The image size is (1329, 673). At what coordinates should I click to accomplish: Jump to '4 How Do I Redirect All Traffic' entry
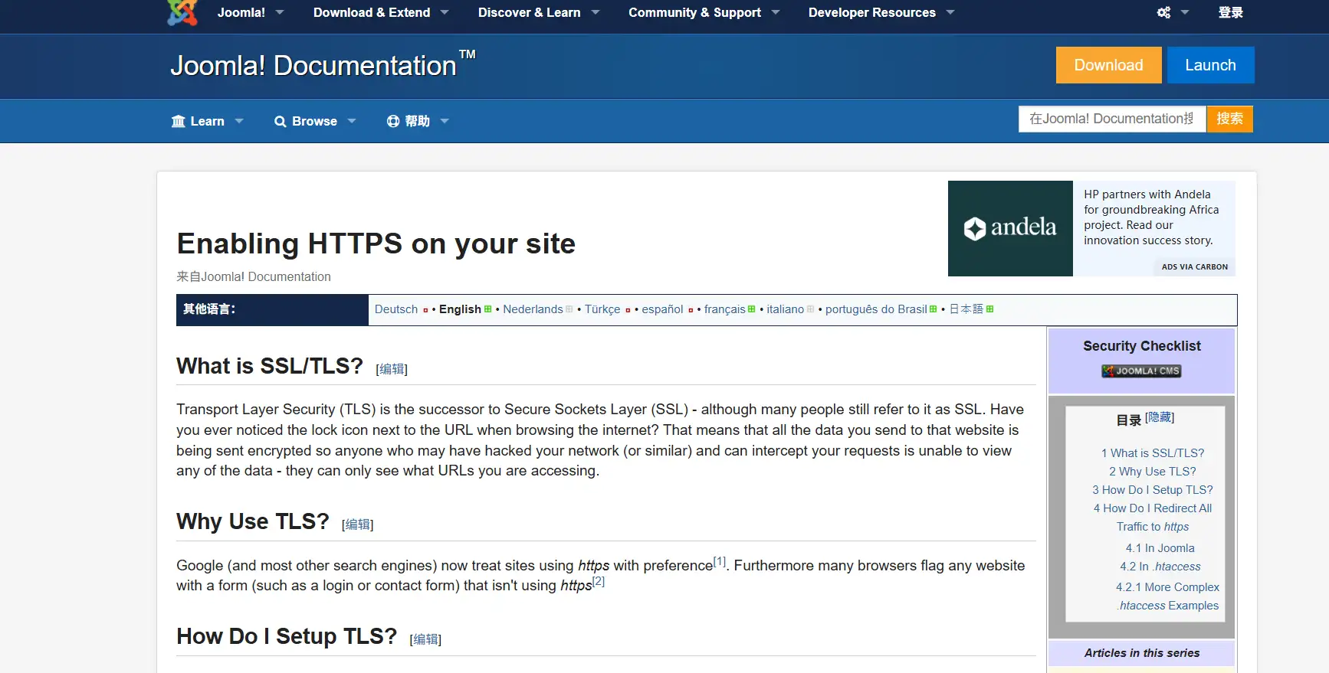pos(1153,518)
